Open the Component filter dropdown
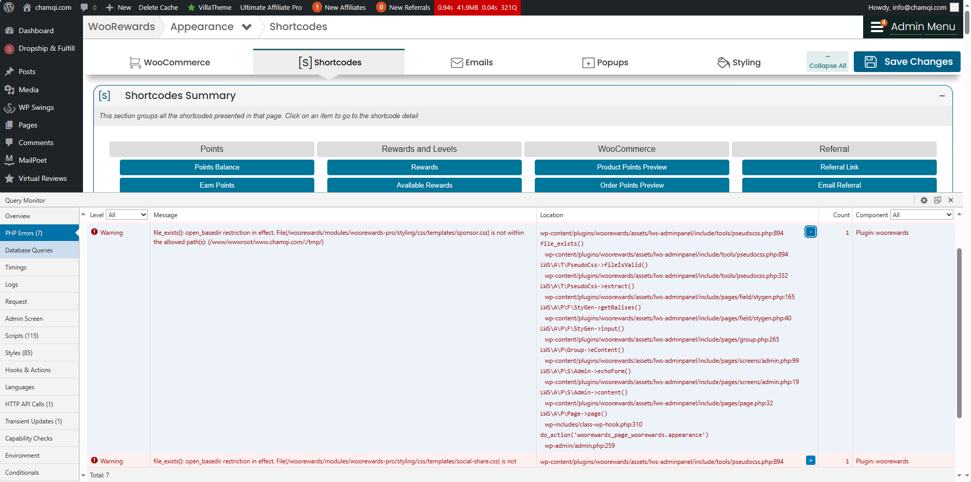Image resolution: width=971 pixels, height=482 pixels. pyautogui.click(x=922, y=215)
